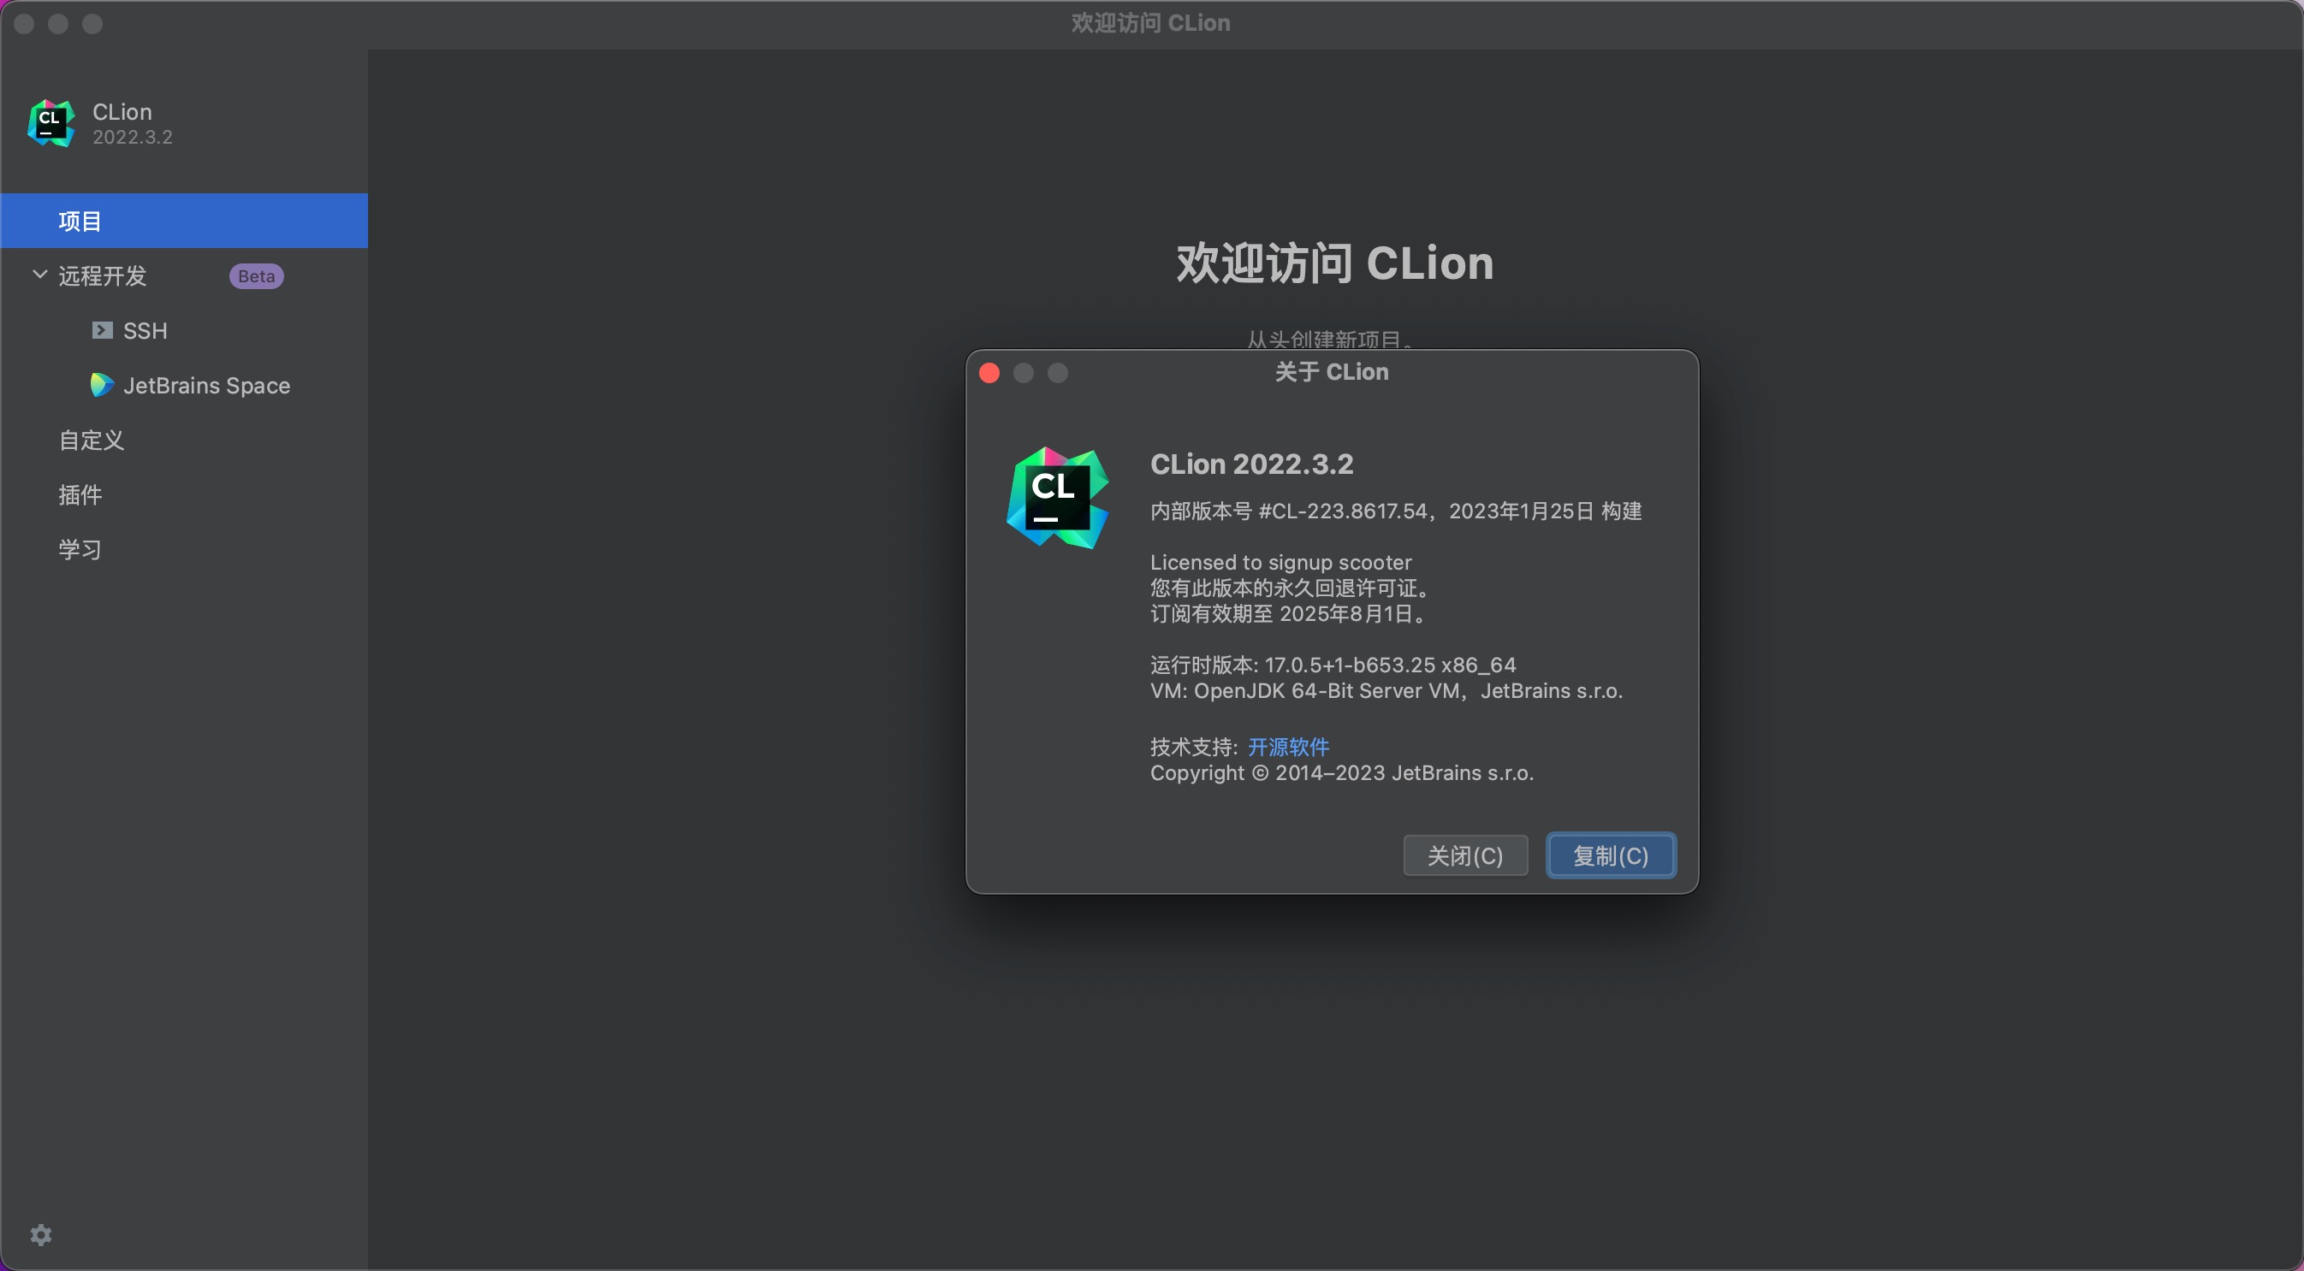2304x1271 pixels.
Task: Click the 'CLion 2022.3.2' heading in the About dialog
Action: coord(1251,464)
